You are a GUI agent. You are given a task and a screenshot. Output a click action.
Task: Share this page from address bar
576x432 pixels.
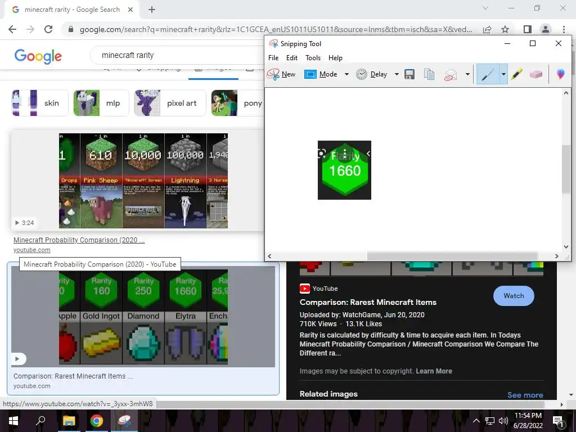pos(487,29)
